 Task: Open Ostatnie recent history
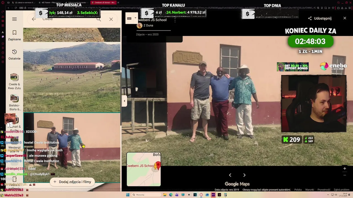click(x=14, y=55)
